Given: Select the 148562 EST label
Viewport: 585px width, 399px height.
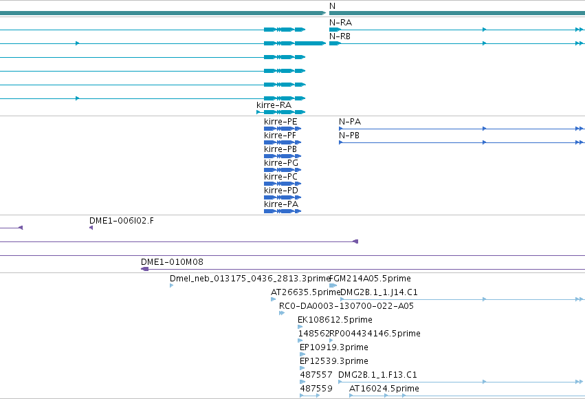Looking at the screenshot, I should (313, 334).
